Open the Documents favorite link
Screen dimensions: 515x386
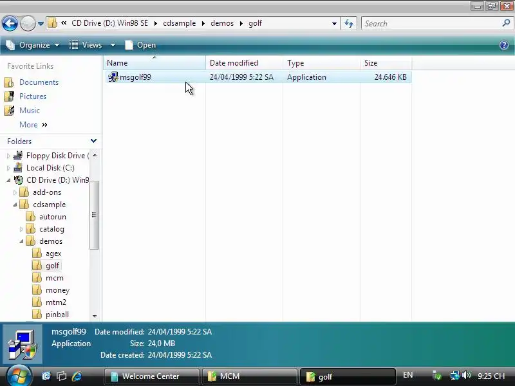click(x=39, y=82)
